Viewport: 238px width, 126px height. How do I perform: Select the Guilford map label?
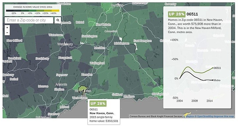(117, 94)
